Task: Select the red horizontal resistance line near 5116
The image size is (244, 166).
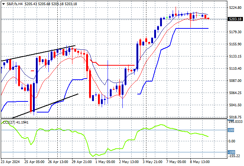Action: point(117,65)
